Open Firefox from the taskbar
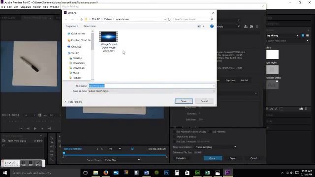The width and height of the screenshot is (315, 177). coord(106,173)
